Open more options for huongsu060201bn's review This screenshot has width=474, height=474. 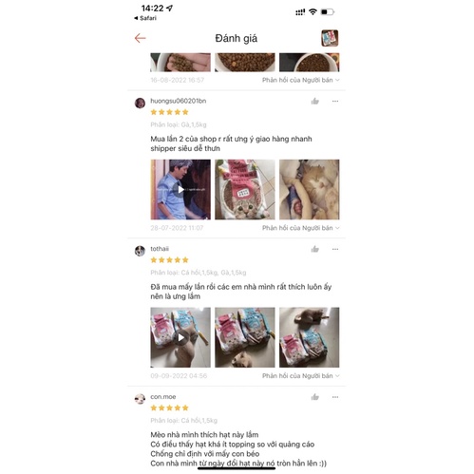click(x=335, y=101)
